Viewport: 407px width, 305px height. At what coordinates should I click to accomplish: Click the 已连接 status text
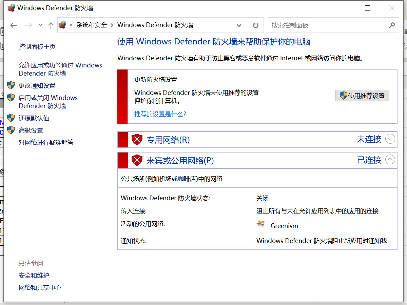pyautogui.click(x=369, y=160)
